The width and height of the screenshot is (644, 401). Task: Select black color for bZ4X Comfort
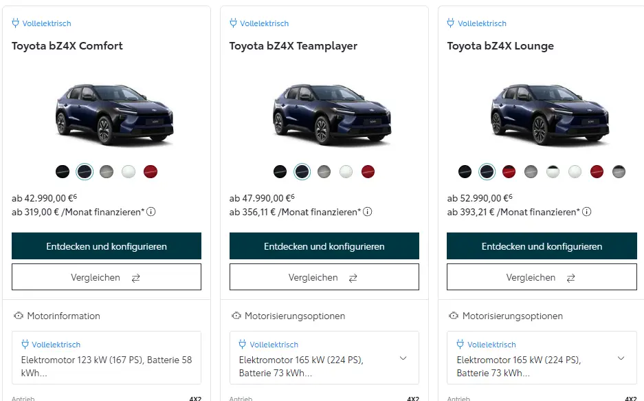click(x=63, y=171)
